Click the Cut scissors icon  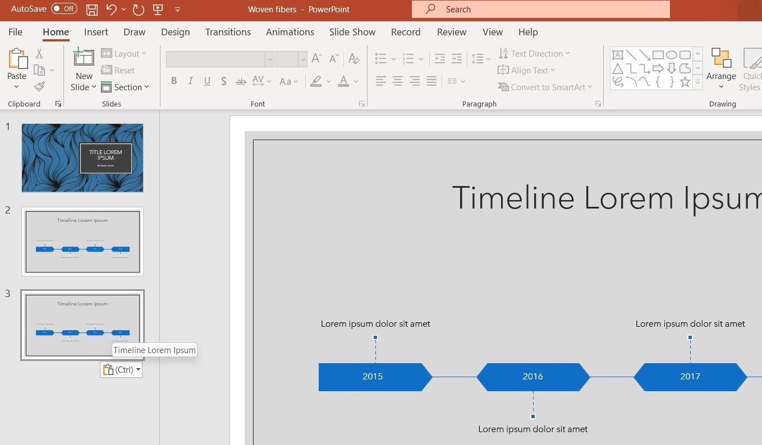click(x=39, y=54)
